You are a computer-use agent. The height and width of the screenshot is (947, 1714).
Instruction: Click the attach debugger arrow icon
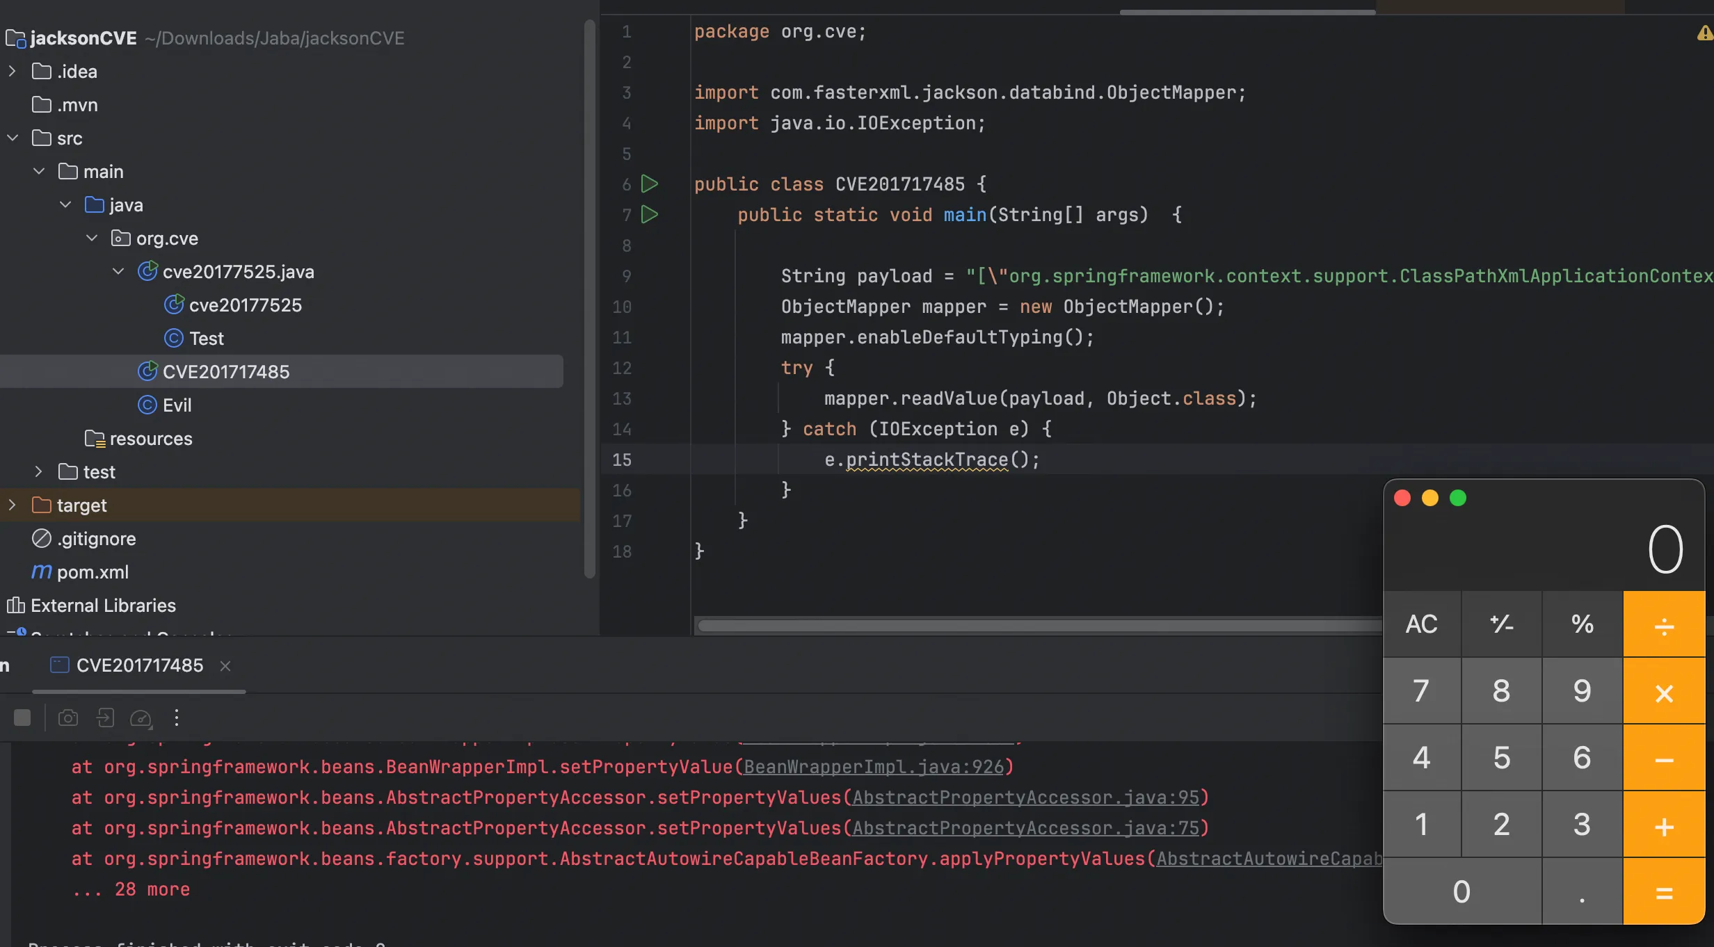pos(105,718)
